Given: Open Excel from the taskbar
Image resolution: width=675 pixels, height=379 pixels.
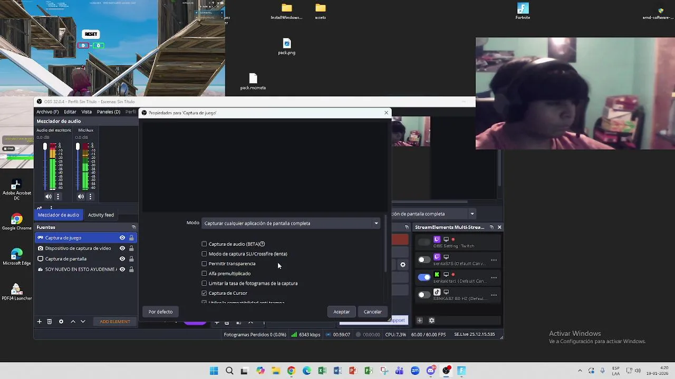Looking at the screenshot, I should (322, 371).
